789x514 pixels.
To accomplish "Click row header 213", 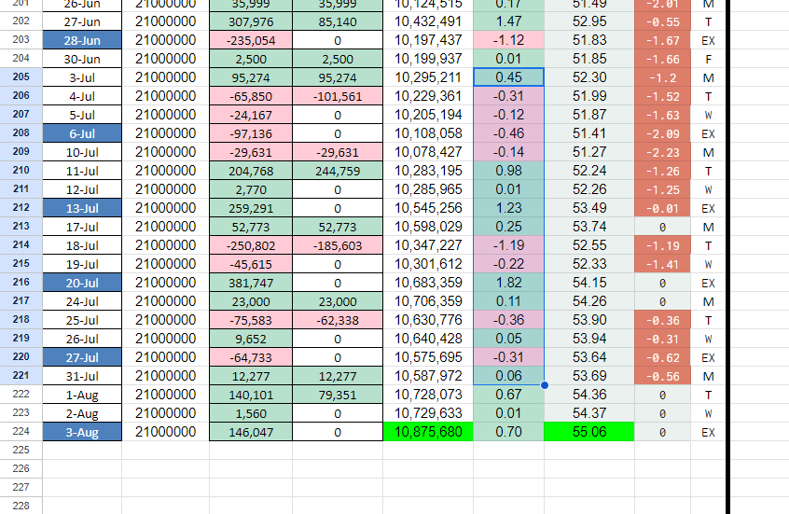I will pos(21,227).
